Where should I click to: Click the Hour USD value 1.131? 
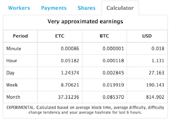(158, 60)
